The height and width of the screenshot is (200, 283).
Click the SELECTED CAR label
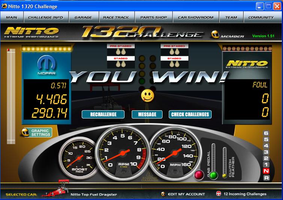21,195
